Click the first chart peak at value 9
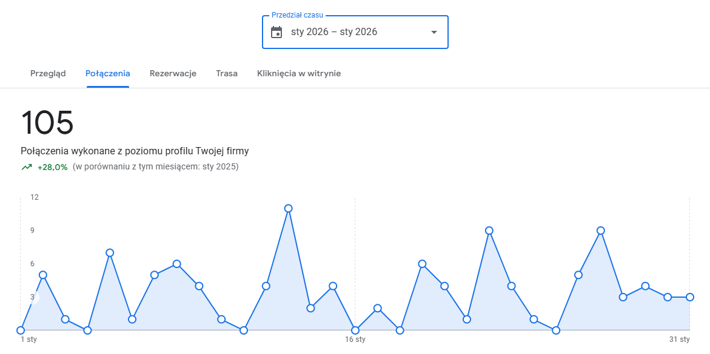Viewport: 710px width, 354px height. click(489, 231)
